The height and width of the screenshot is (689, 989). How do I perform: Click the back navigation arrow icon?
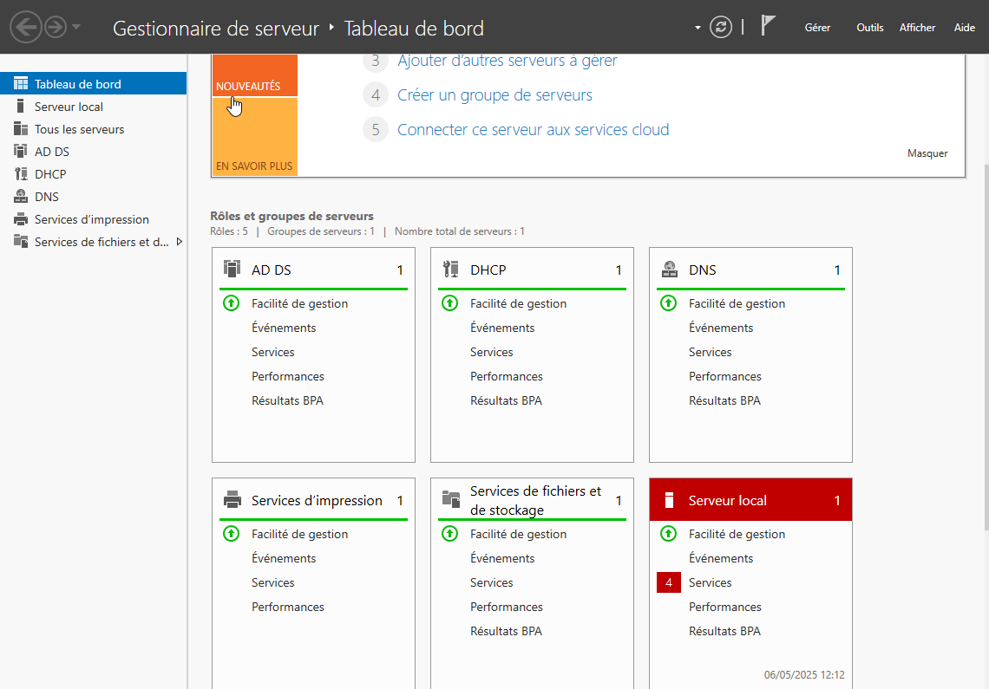point(26,28)
